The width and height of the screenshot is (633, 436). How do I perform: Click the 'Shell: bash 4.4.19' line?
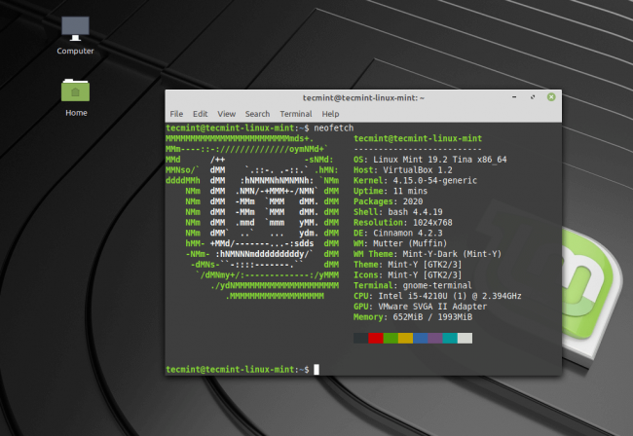tap(398, 212)
